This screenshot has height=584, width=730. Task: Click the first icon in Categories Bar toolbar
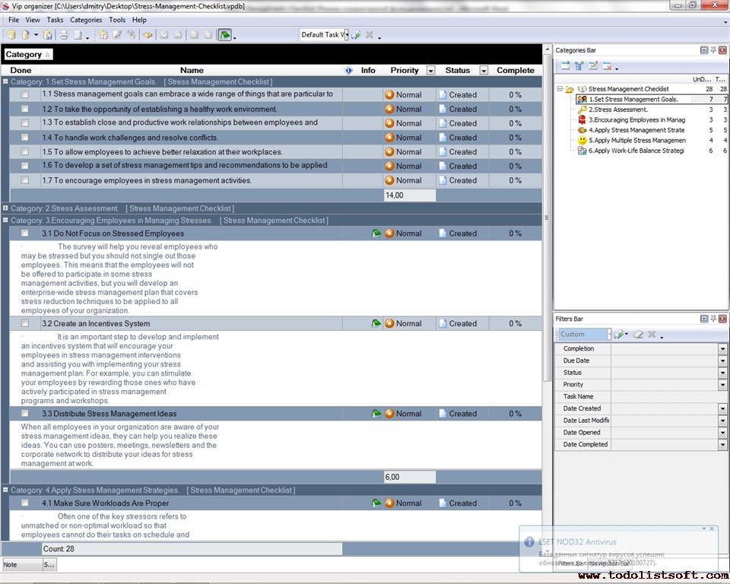(565, 66)
